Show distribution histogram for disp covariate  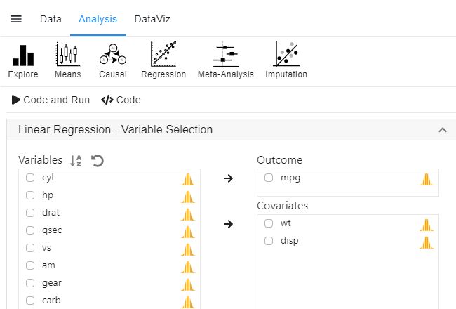426,242
